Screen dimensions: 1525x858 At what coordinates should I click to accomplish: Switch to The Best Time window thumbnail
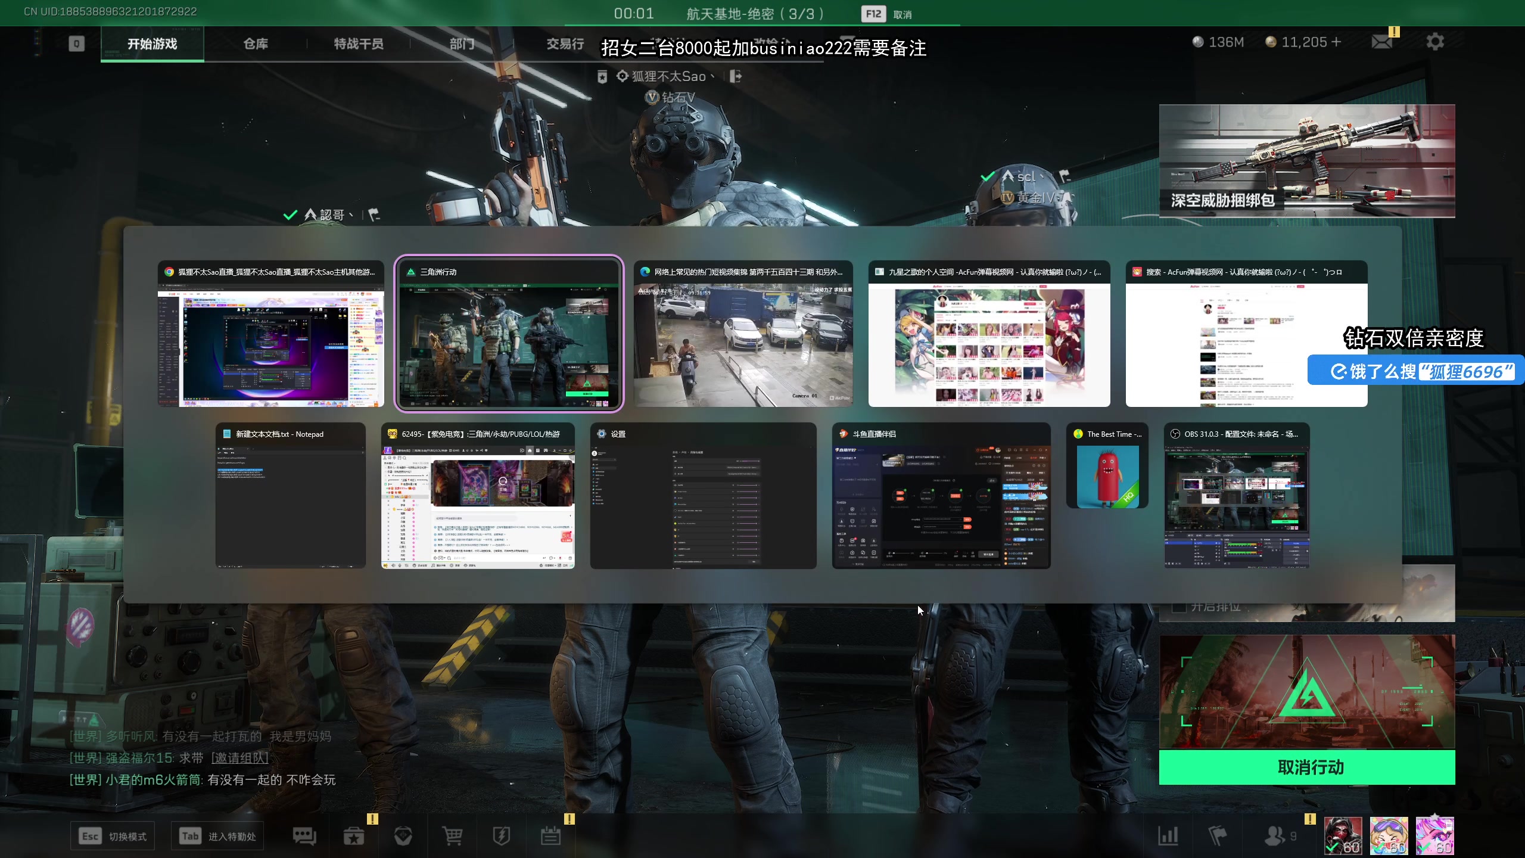[x=1107, y=466]
